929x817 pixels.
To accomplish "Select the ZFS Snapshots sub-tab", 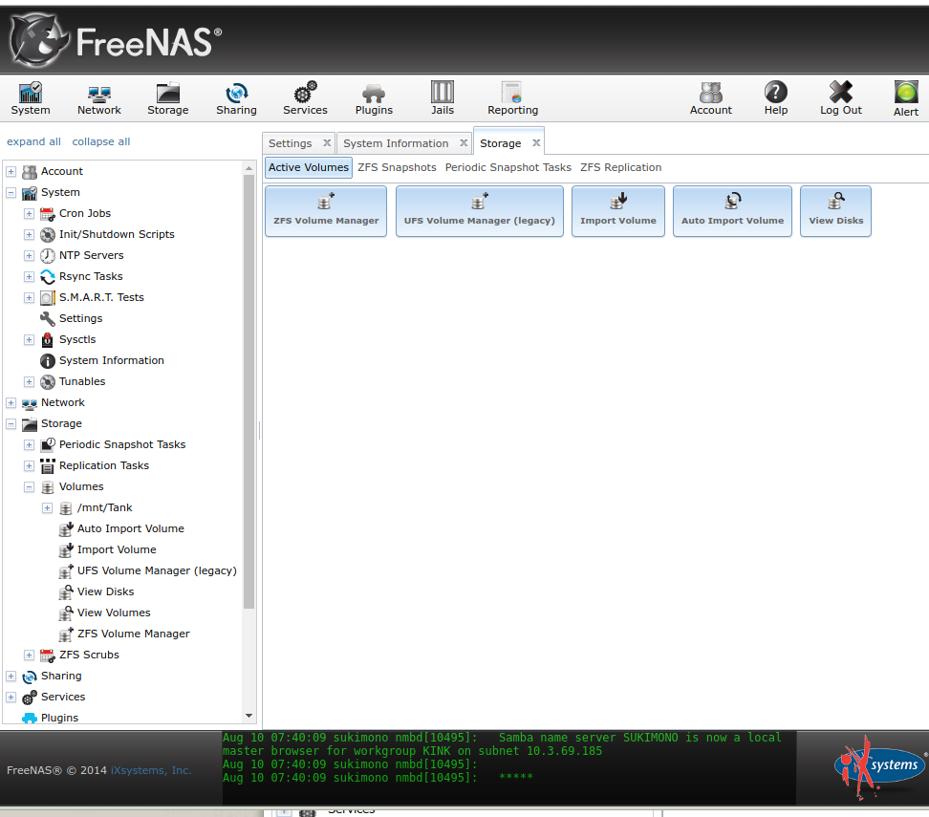I will 397,167.
